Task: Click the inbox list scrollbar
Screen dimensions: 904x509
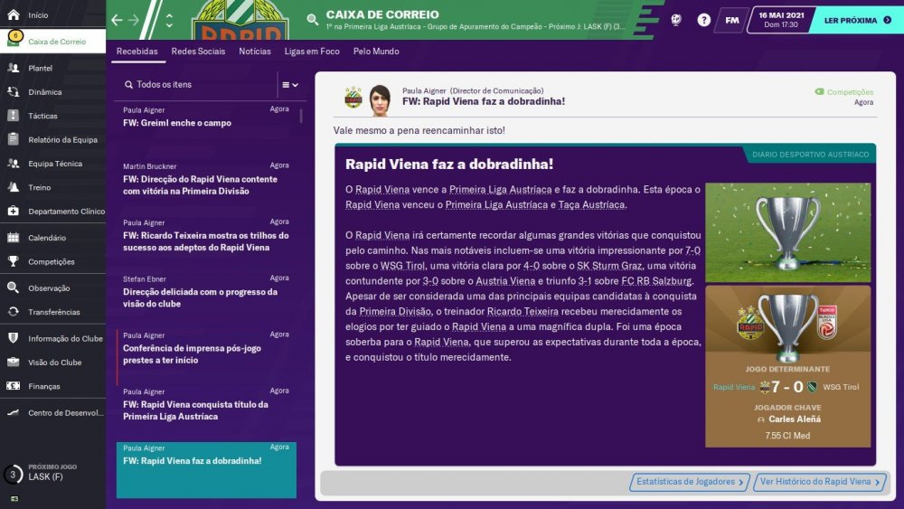Action: coord(301,116)
